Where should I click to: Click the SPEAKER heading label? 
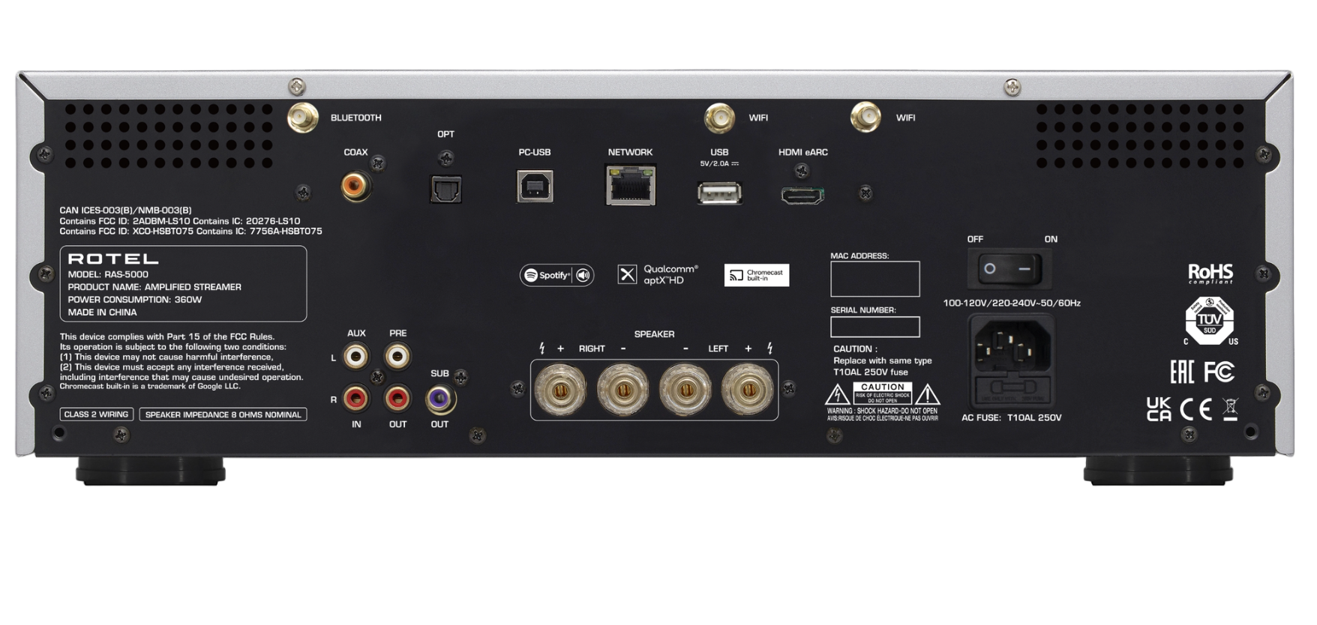point(654,334)
